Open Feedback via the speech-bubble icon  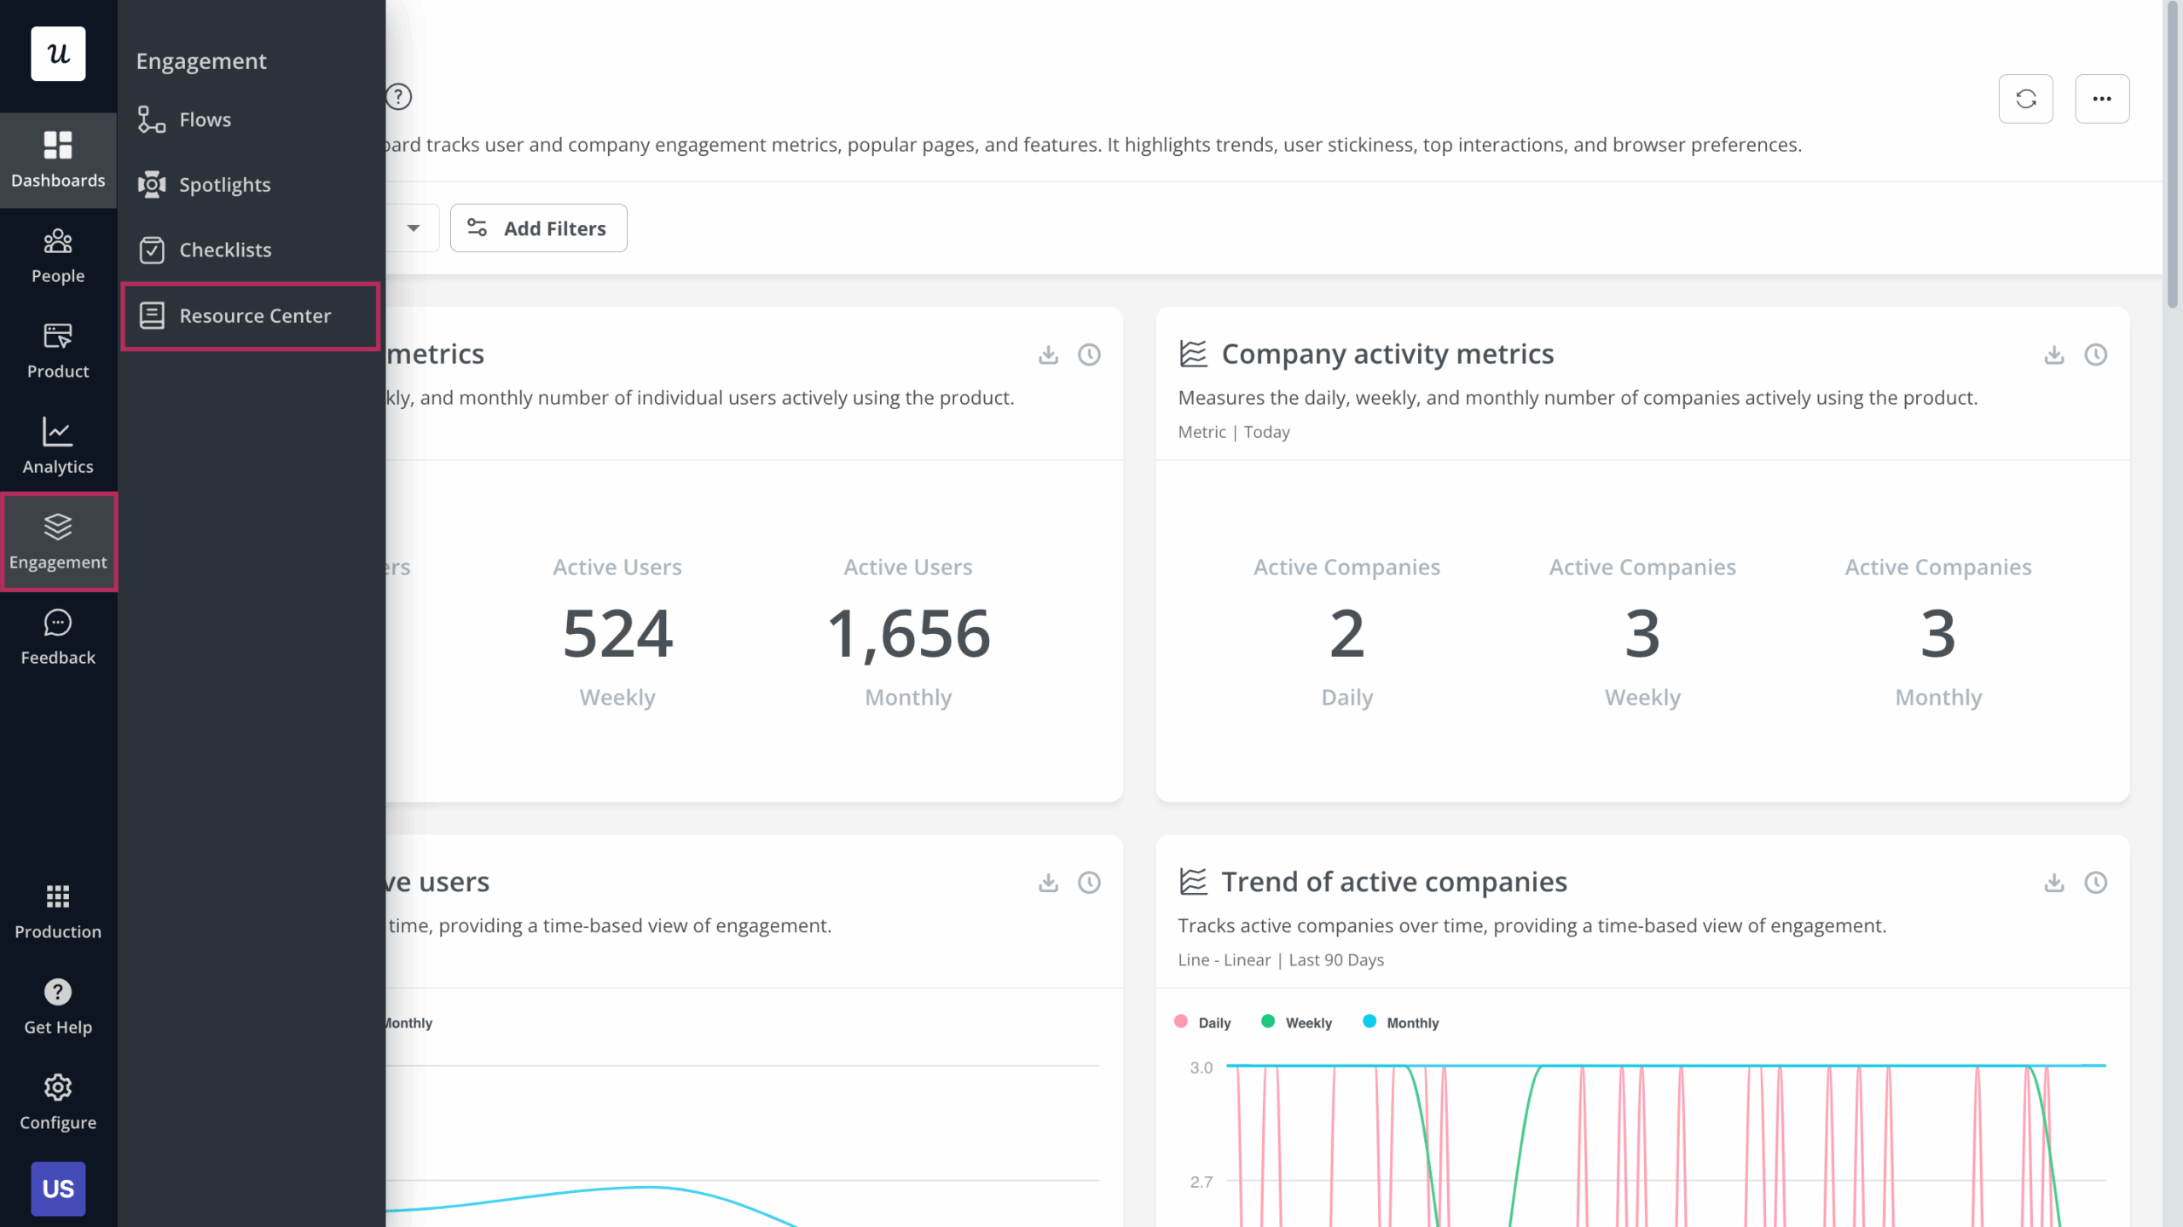coord(57,635)
